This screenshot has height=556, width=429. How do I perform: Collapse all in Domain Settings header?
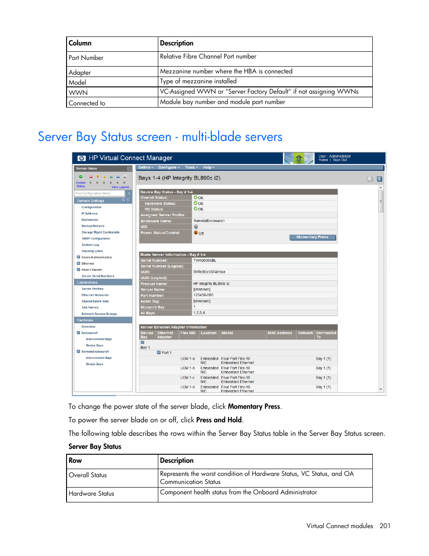click(128, 200)
